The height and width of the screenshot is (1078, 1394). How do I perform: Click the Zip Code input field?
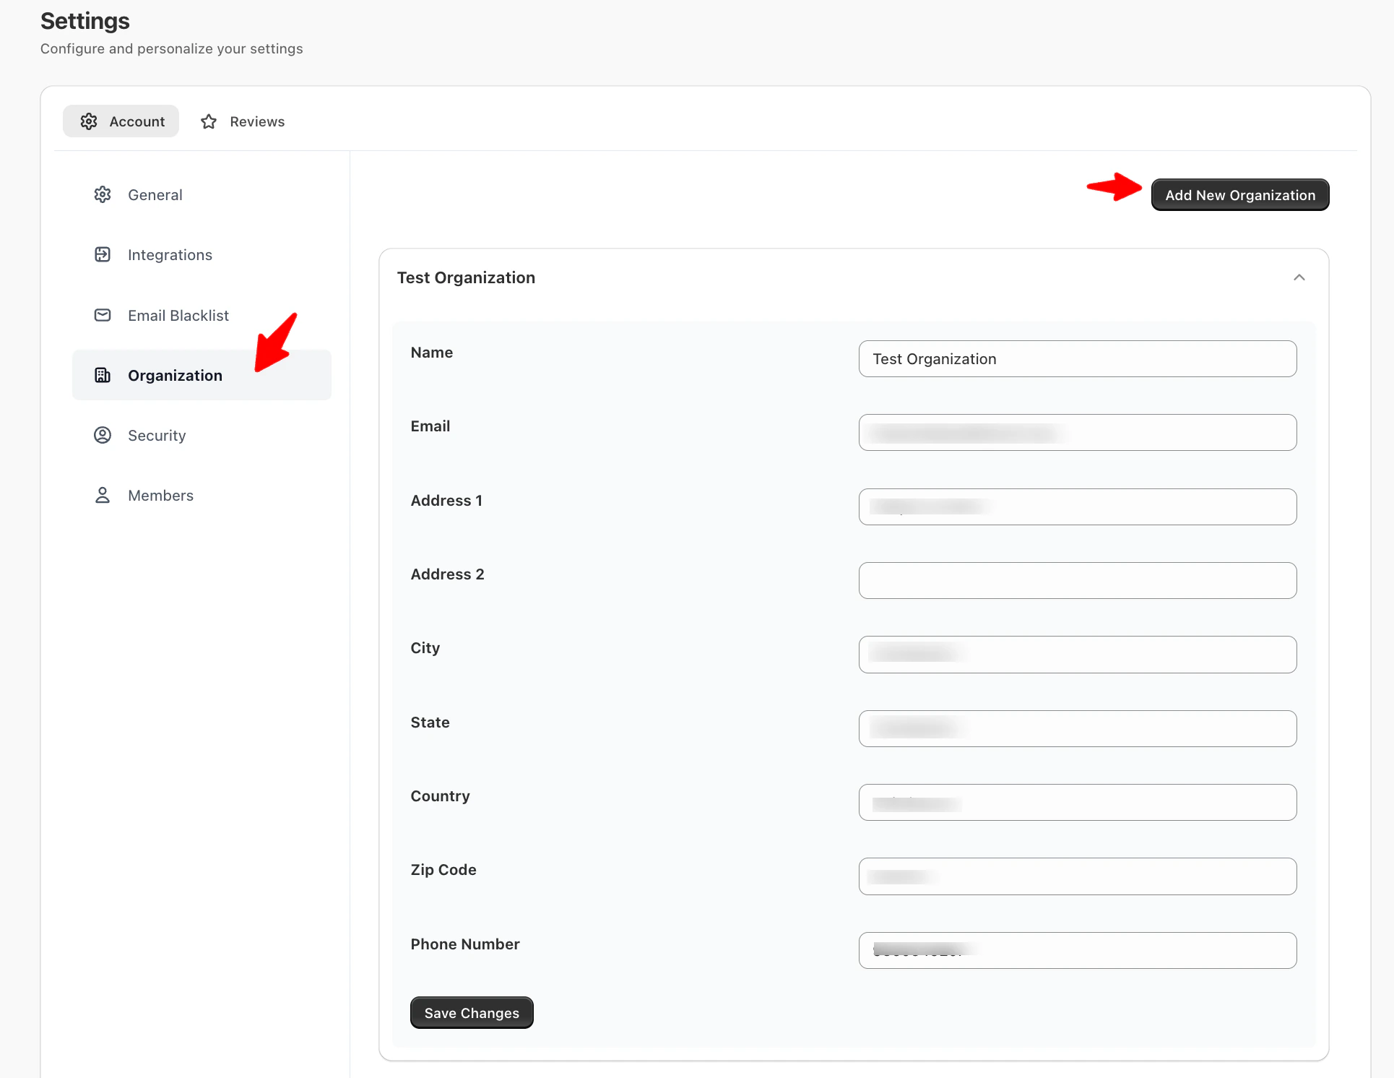tap(1077, 876)
